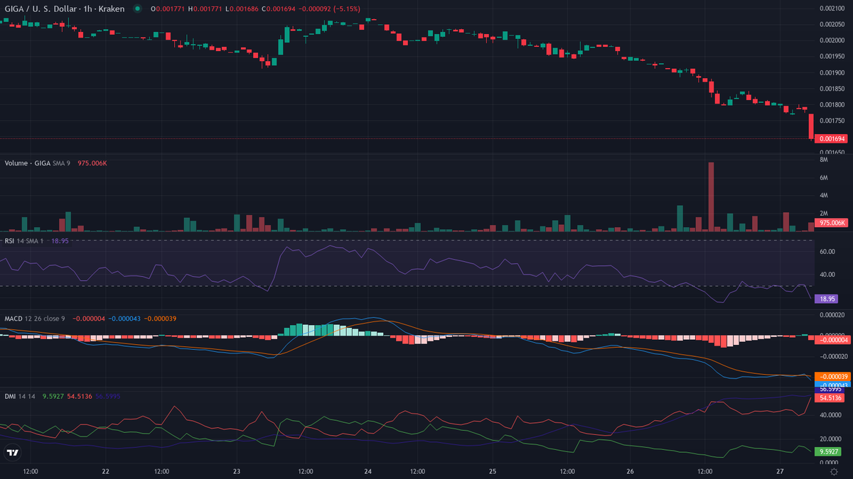
Task: Click the 0.001650 price scale label
Action: click(x=831, y=153)
